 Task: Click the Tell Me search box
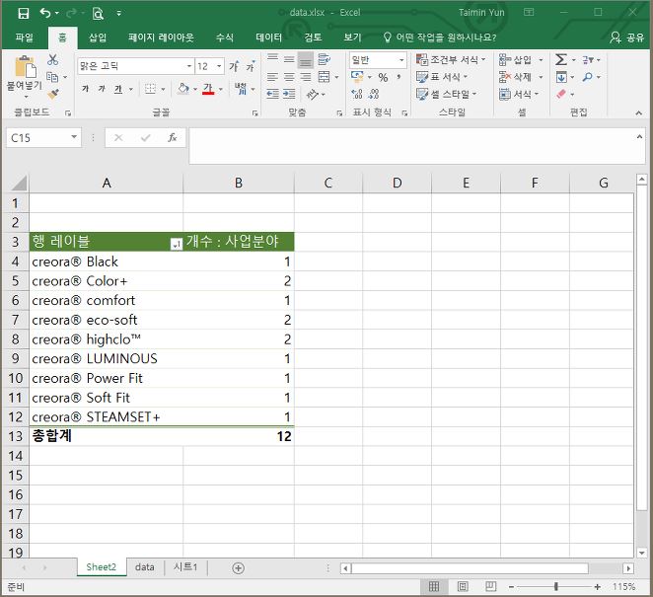coord(440,37)
